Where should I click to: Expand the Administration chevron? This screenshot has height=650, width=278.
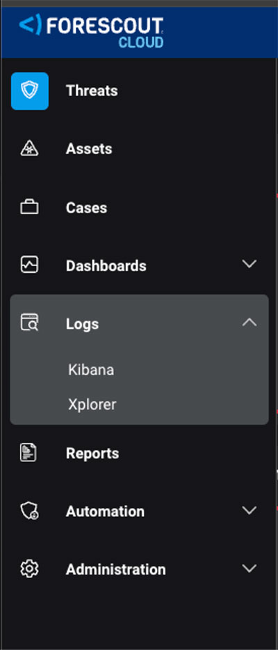(250, 568)
